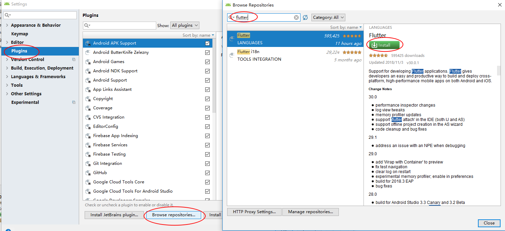Screen dimensions: 505x231
Task: Expand the Version Control tree arrow
Action: (x=7, y=60)
